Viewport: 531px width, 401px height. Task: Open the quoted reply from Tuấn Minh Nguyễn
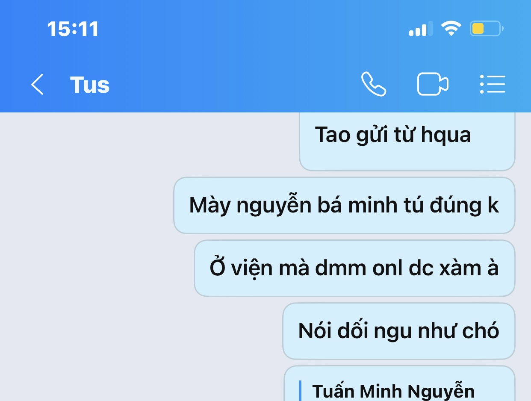pyautogui.click(x=399, y=384)
